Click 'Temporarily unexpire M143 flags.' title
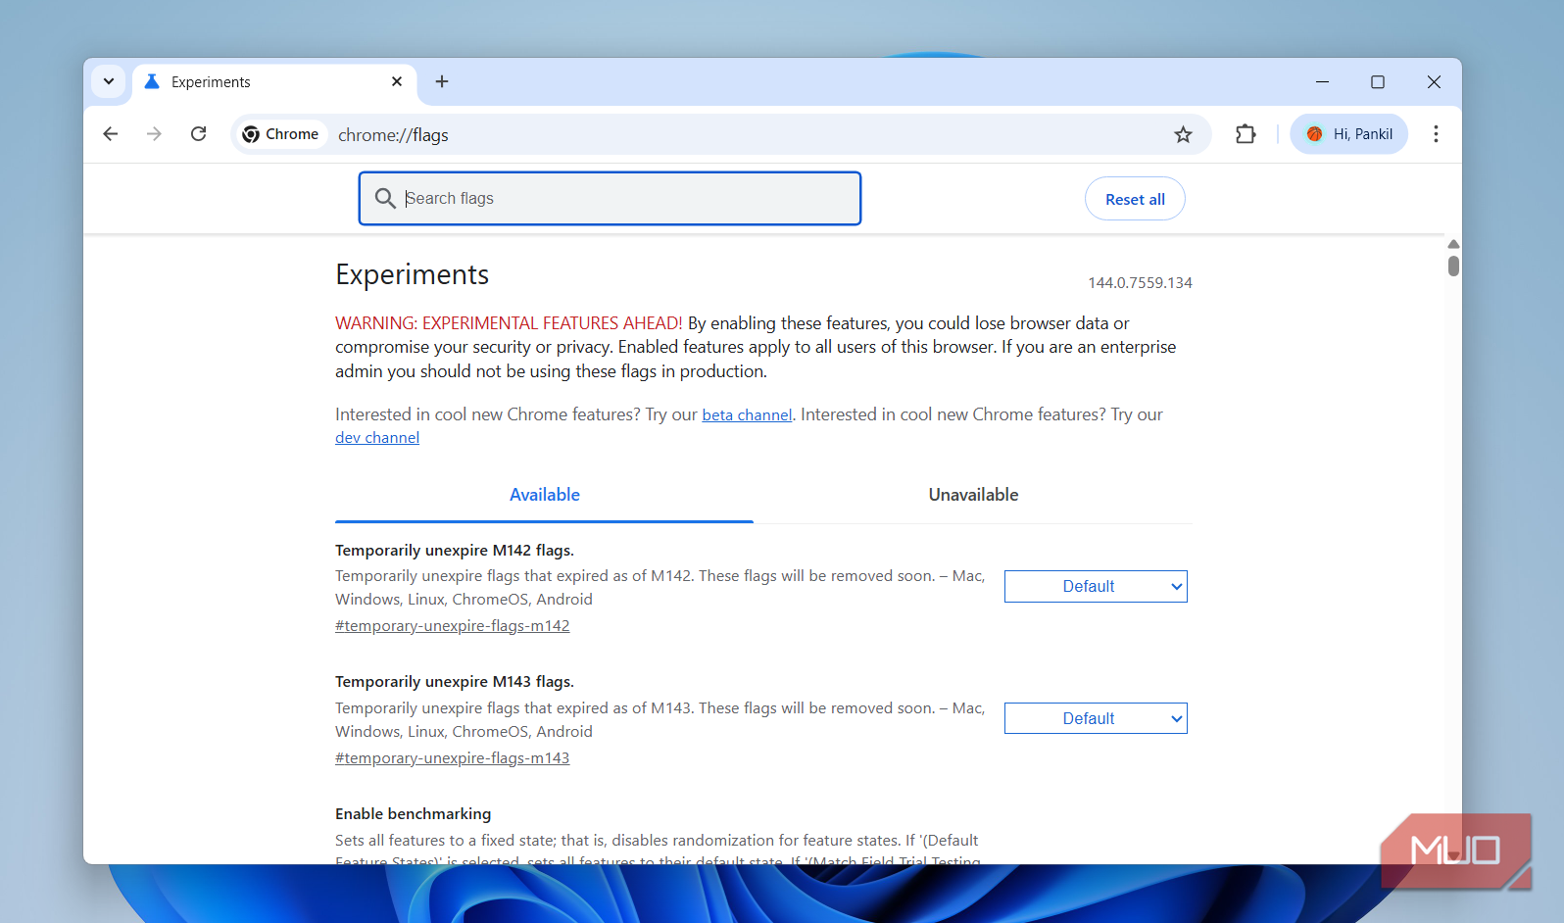This screenshot has width=1564, height=923. (455, 682)
